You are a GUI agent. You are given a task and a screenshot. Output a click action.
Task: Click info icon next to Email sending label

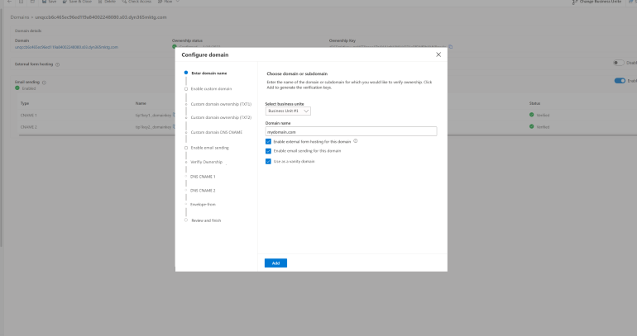pos(44,83)
